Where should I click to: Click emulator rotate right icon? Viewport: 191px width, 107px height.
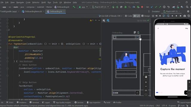[x=168, y=16]
